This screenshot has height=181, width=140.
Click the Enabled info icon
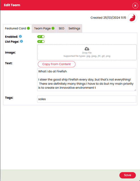[20, 36]
